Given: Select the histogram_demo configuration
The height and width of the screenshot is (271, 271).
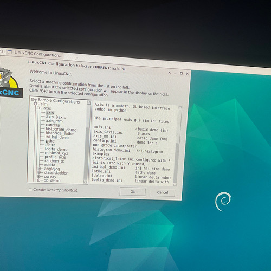Looking at the screenshot, I should click(x=61, y=130).
